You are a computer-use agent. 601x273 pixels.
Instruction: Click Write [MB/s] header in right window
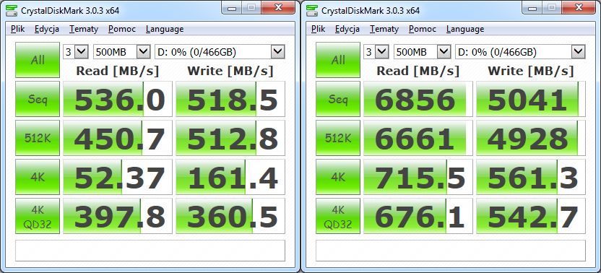click(531, 71)
